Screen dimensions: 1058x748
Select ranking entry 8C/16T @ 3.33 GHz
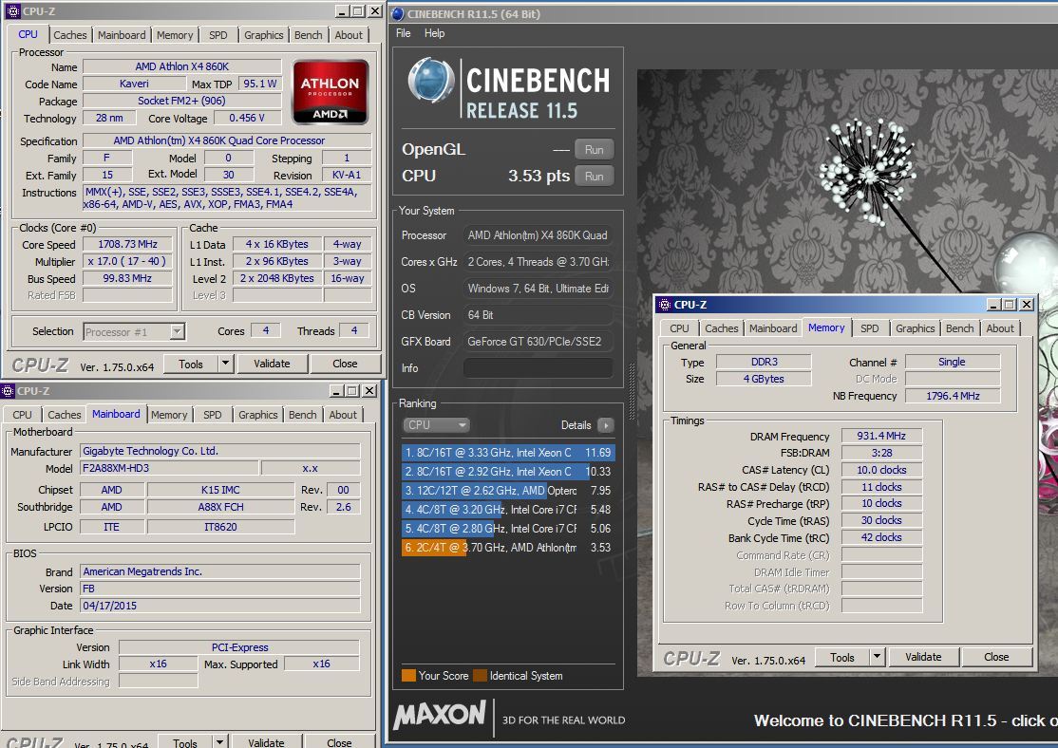pos(507,453)
